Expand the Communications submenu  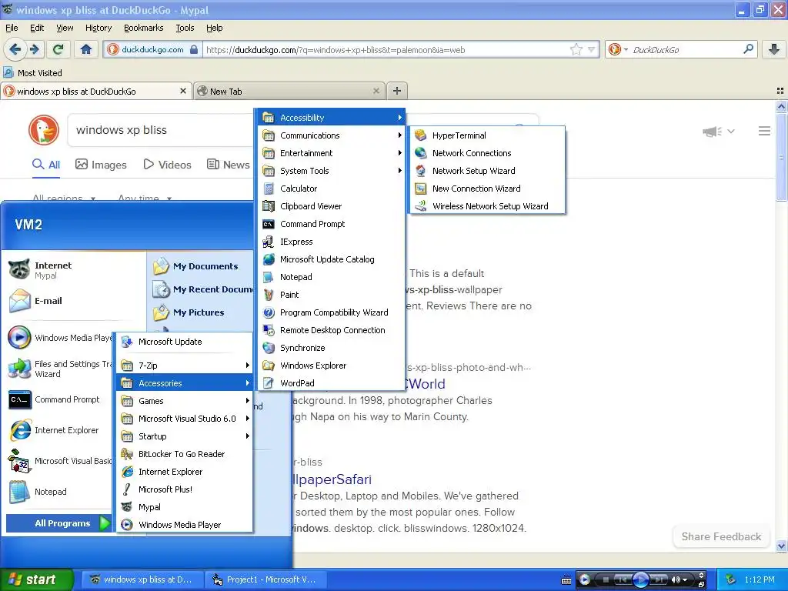(x=332, y=135)
